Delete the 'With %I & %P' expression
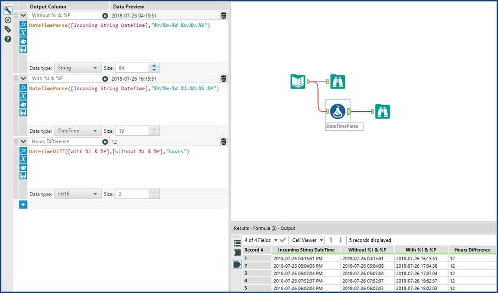Viewport: 498px width, 293px height. (x=224, y=78)
